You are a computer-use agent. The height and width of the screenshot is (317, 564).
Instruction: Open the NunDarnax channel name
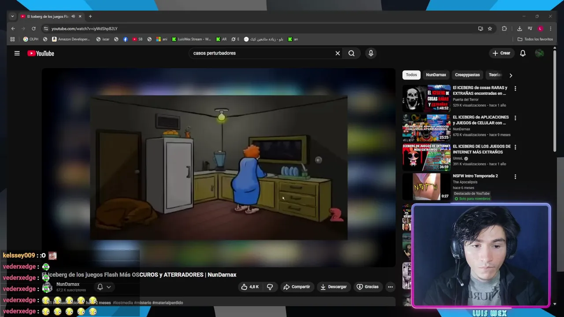tap(68, 284)
